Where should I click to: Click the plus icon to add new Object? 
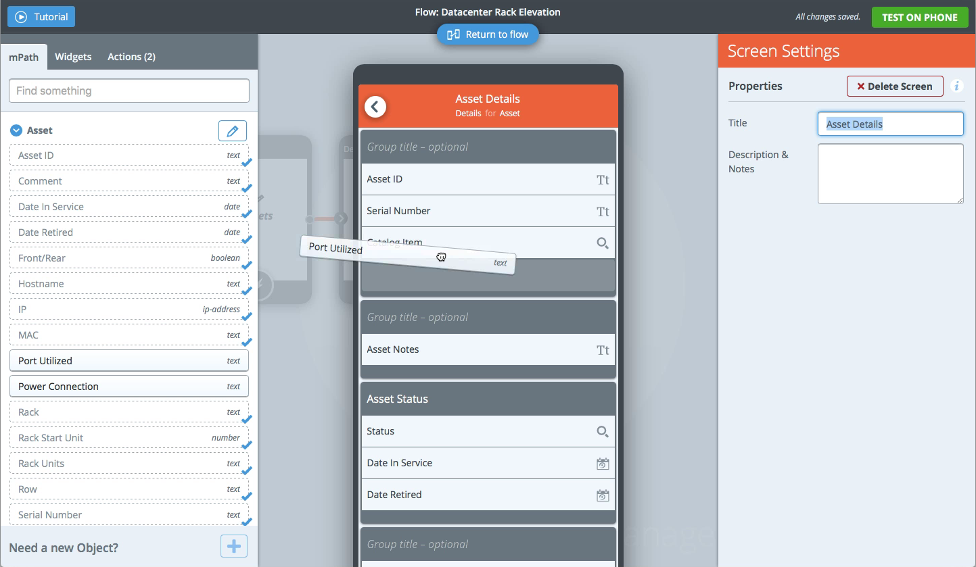pos(234,546)
